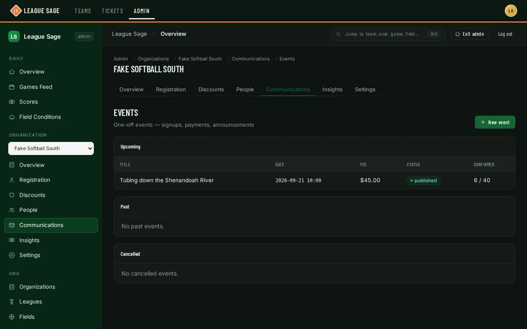Viewport: 527px width, 329px height.
Task: Click the Exit admin button
Action: pyautogui.click(x=469, y=34)
